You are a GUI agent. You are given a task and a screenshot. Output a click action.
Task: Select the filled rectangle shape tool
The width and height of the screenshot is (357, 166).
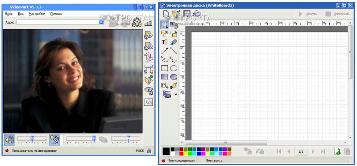165,77
